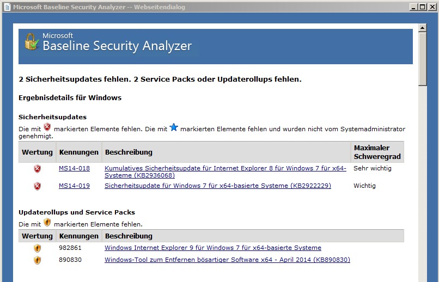Open the Internet Explorer 8 cumulative update link (KB2936068)
Viewport: 439px width, 282px height.
click(x=225, y=172)
